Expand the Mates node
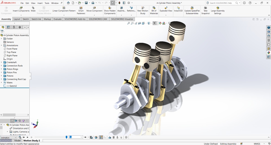Viewport: 271px width, 145px height. 1,82
